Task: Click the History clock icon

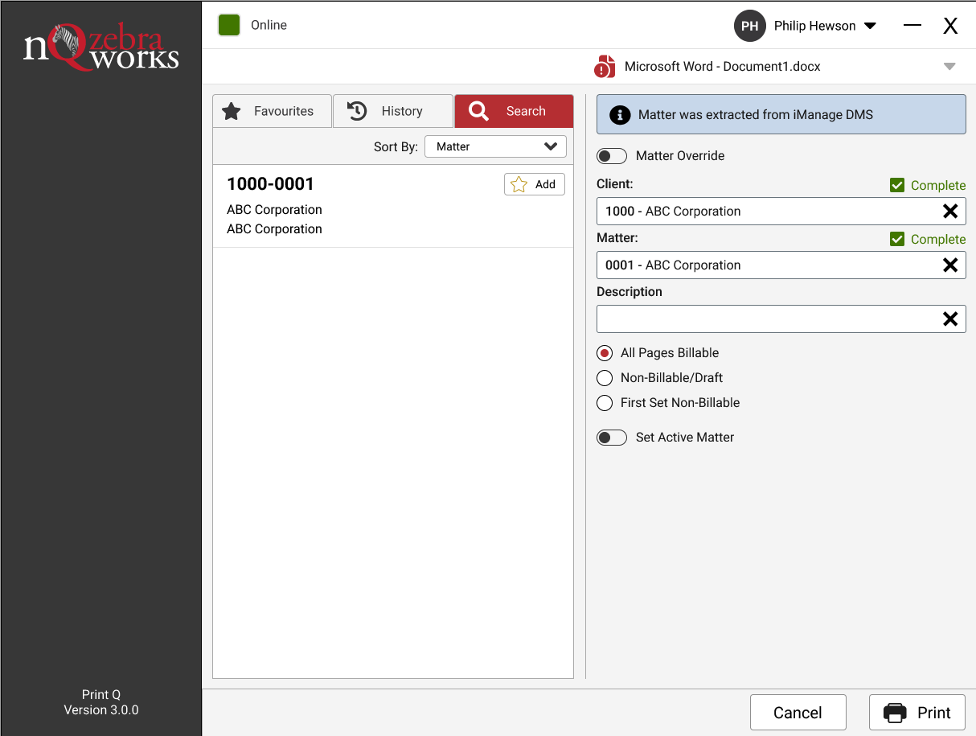Action: (356, 111)
